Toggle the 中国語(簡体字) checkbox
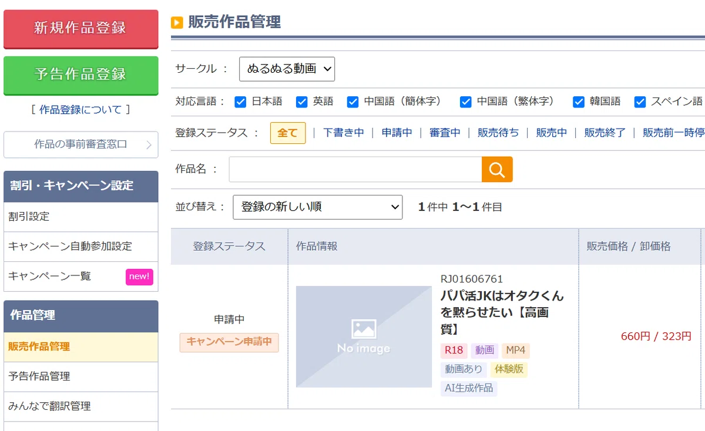Viewport: 705px width, 431px height. point(352,102)
